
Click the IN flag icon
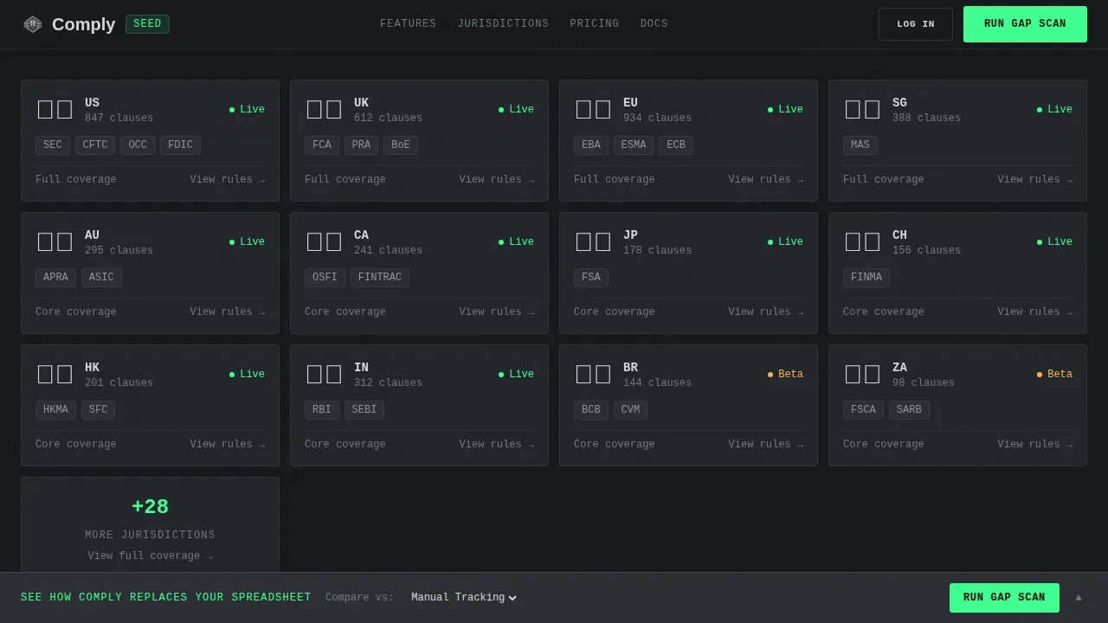click(324, 374)
